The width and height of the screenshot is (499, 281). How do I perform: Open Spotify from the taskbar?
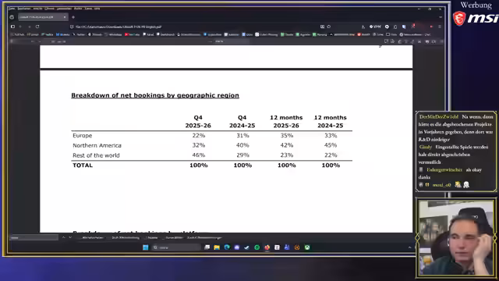click(x=257, y=247)
